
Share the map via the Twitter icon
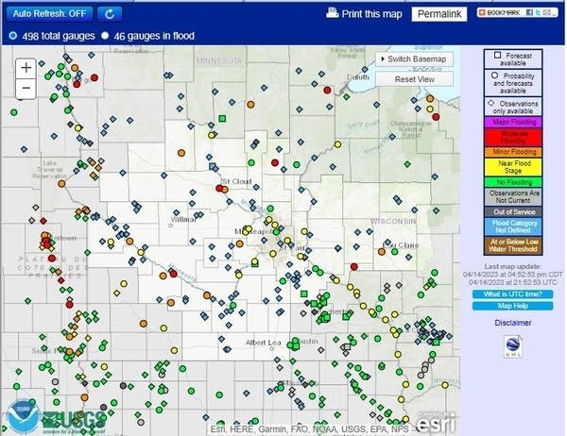tap(538, 12)
